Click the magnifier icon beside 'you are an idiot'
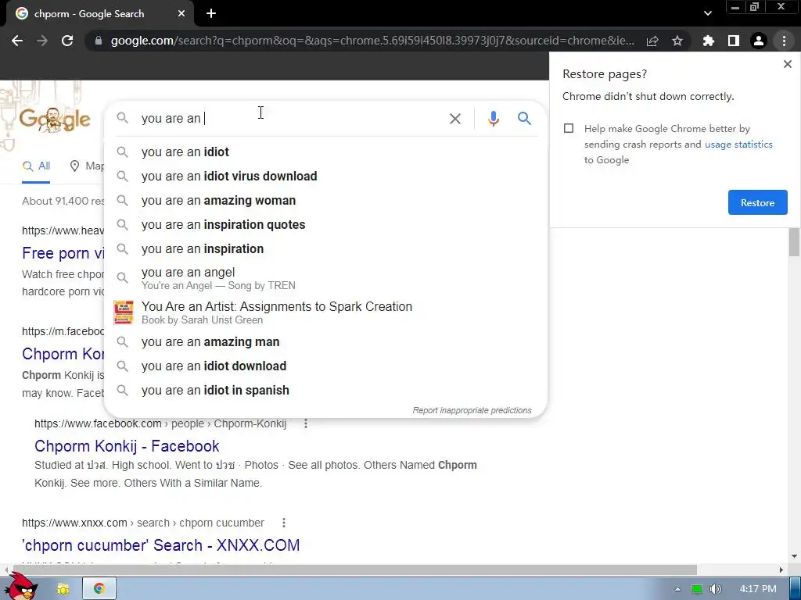This screenshot has height=600, width=801. coord(122,152)
